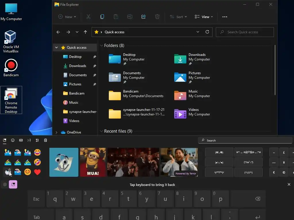Select the Music folder tile
The width and height of the screenshot is (294, 220).
click(x=192, y=95)
